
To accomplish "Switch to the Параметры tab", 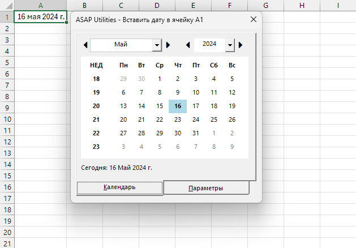I will pos(206,188).
